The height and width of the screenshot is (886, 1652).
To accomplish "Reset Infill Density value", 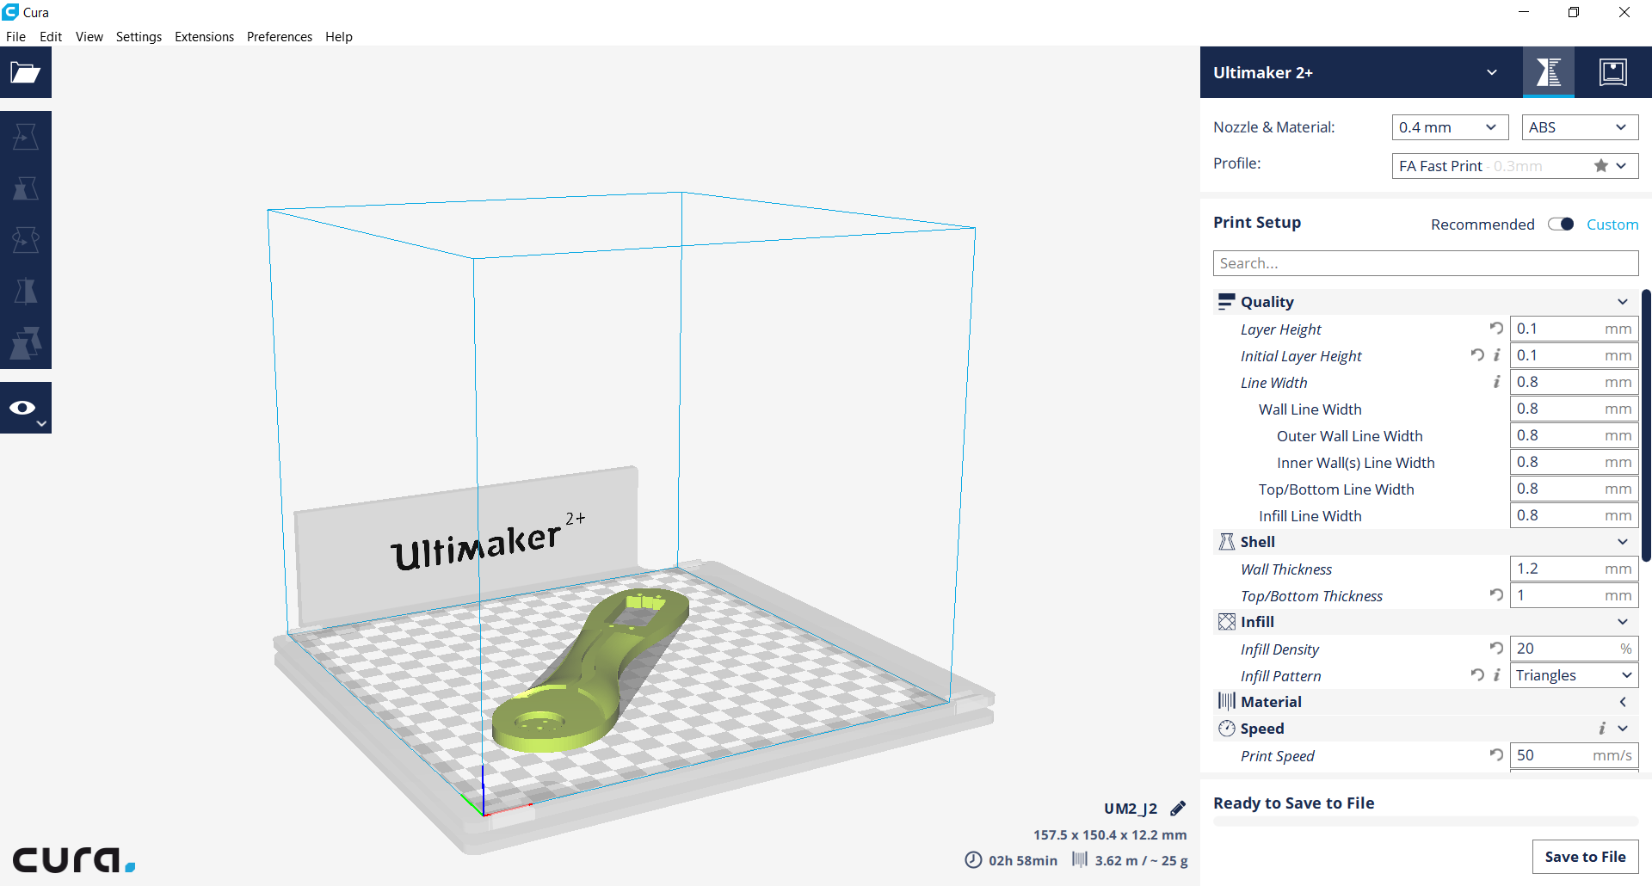I will click(1496, 649).
